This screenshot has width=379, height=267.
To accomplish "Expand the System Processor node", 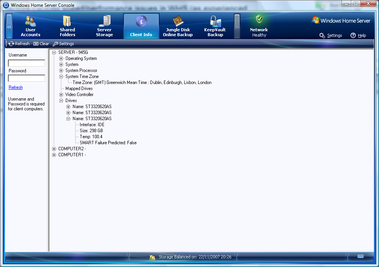I will coord(61,70).
